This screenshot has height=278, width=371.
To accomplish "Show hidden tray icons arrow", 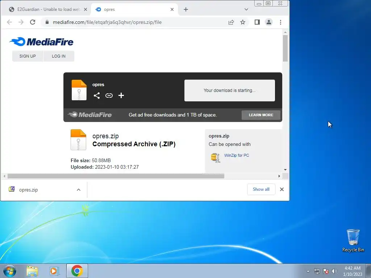I will pyautogui.click(x=308, y=271).
